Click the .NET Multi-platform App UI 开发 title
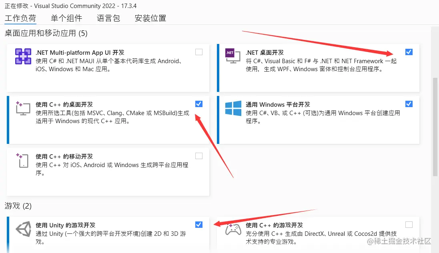The width and height of the screenshot is (439, 253). click(x=80, y=52)
